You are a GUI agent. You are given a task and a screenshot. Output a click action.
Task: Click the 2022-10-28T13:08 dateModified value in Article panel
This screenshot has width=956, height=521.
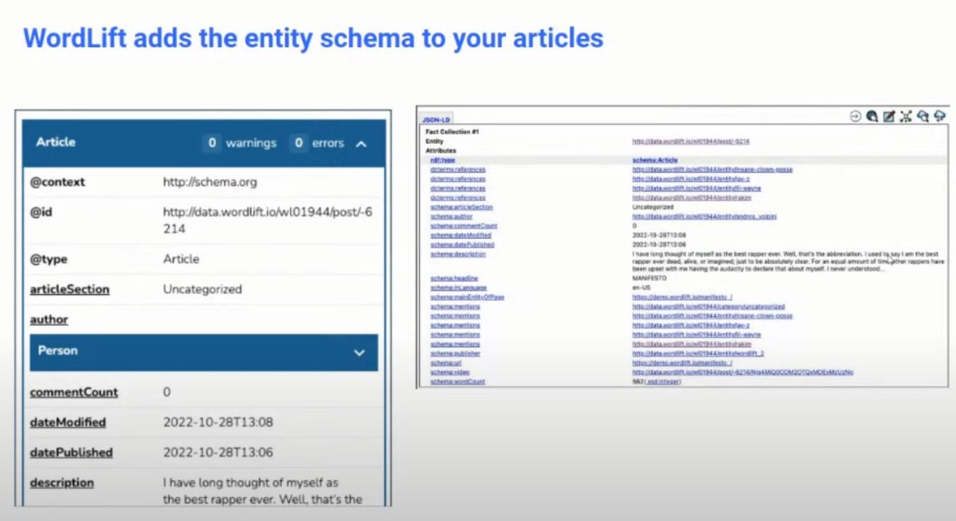(x=217, y=422)
